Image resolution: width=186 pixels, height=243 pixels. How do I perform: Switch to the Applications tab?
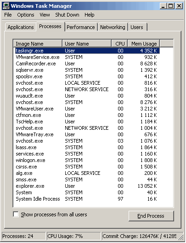pyautogui.click(x=21, y=27)
